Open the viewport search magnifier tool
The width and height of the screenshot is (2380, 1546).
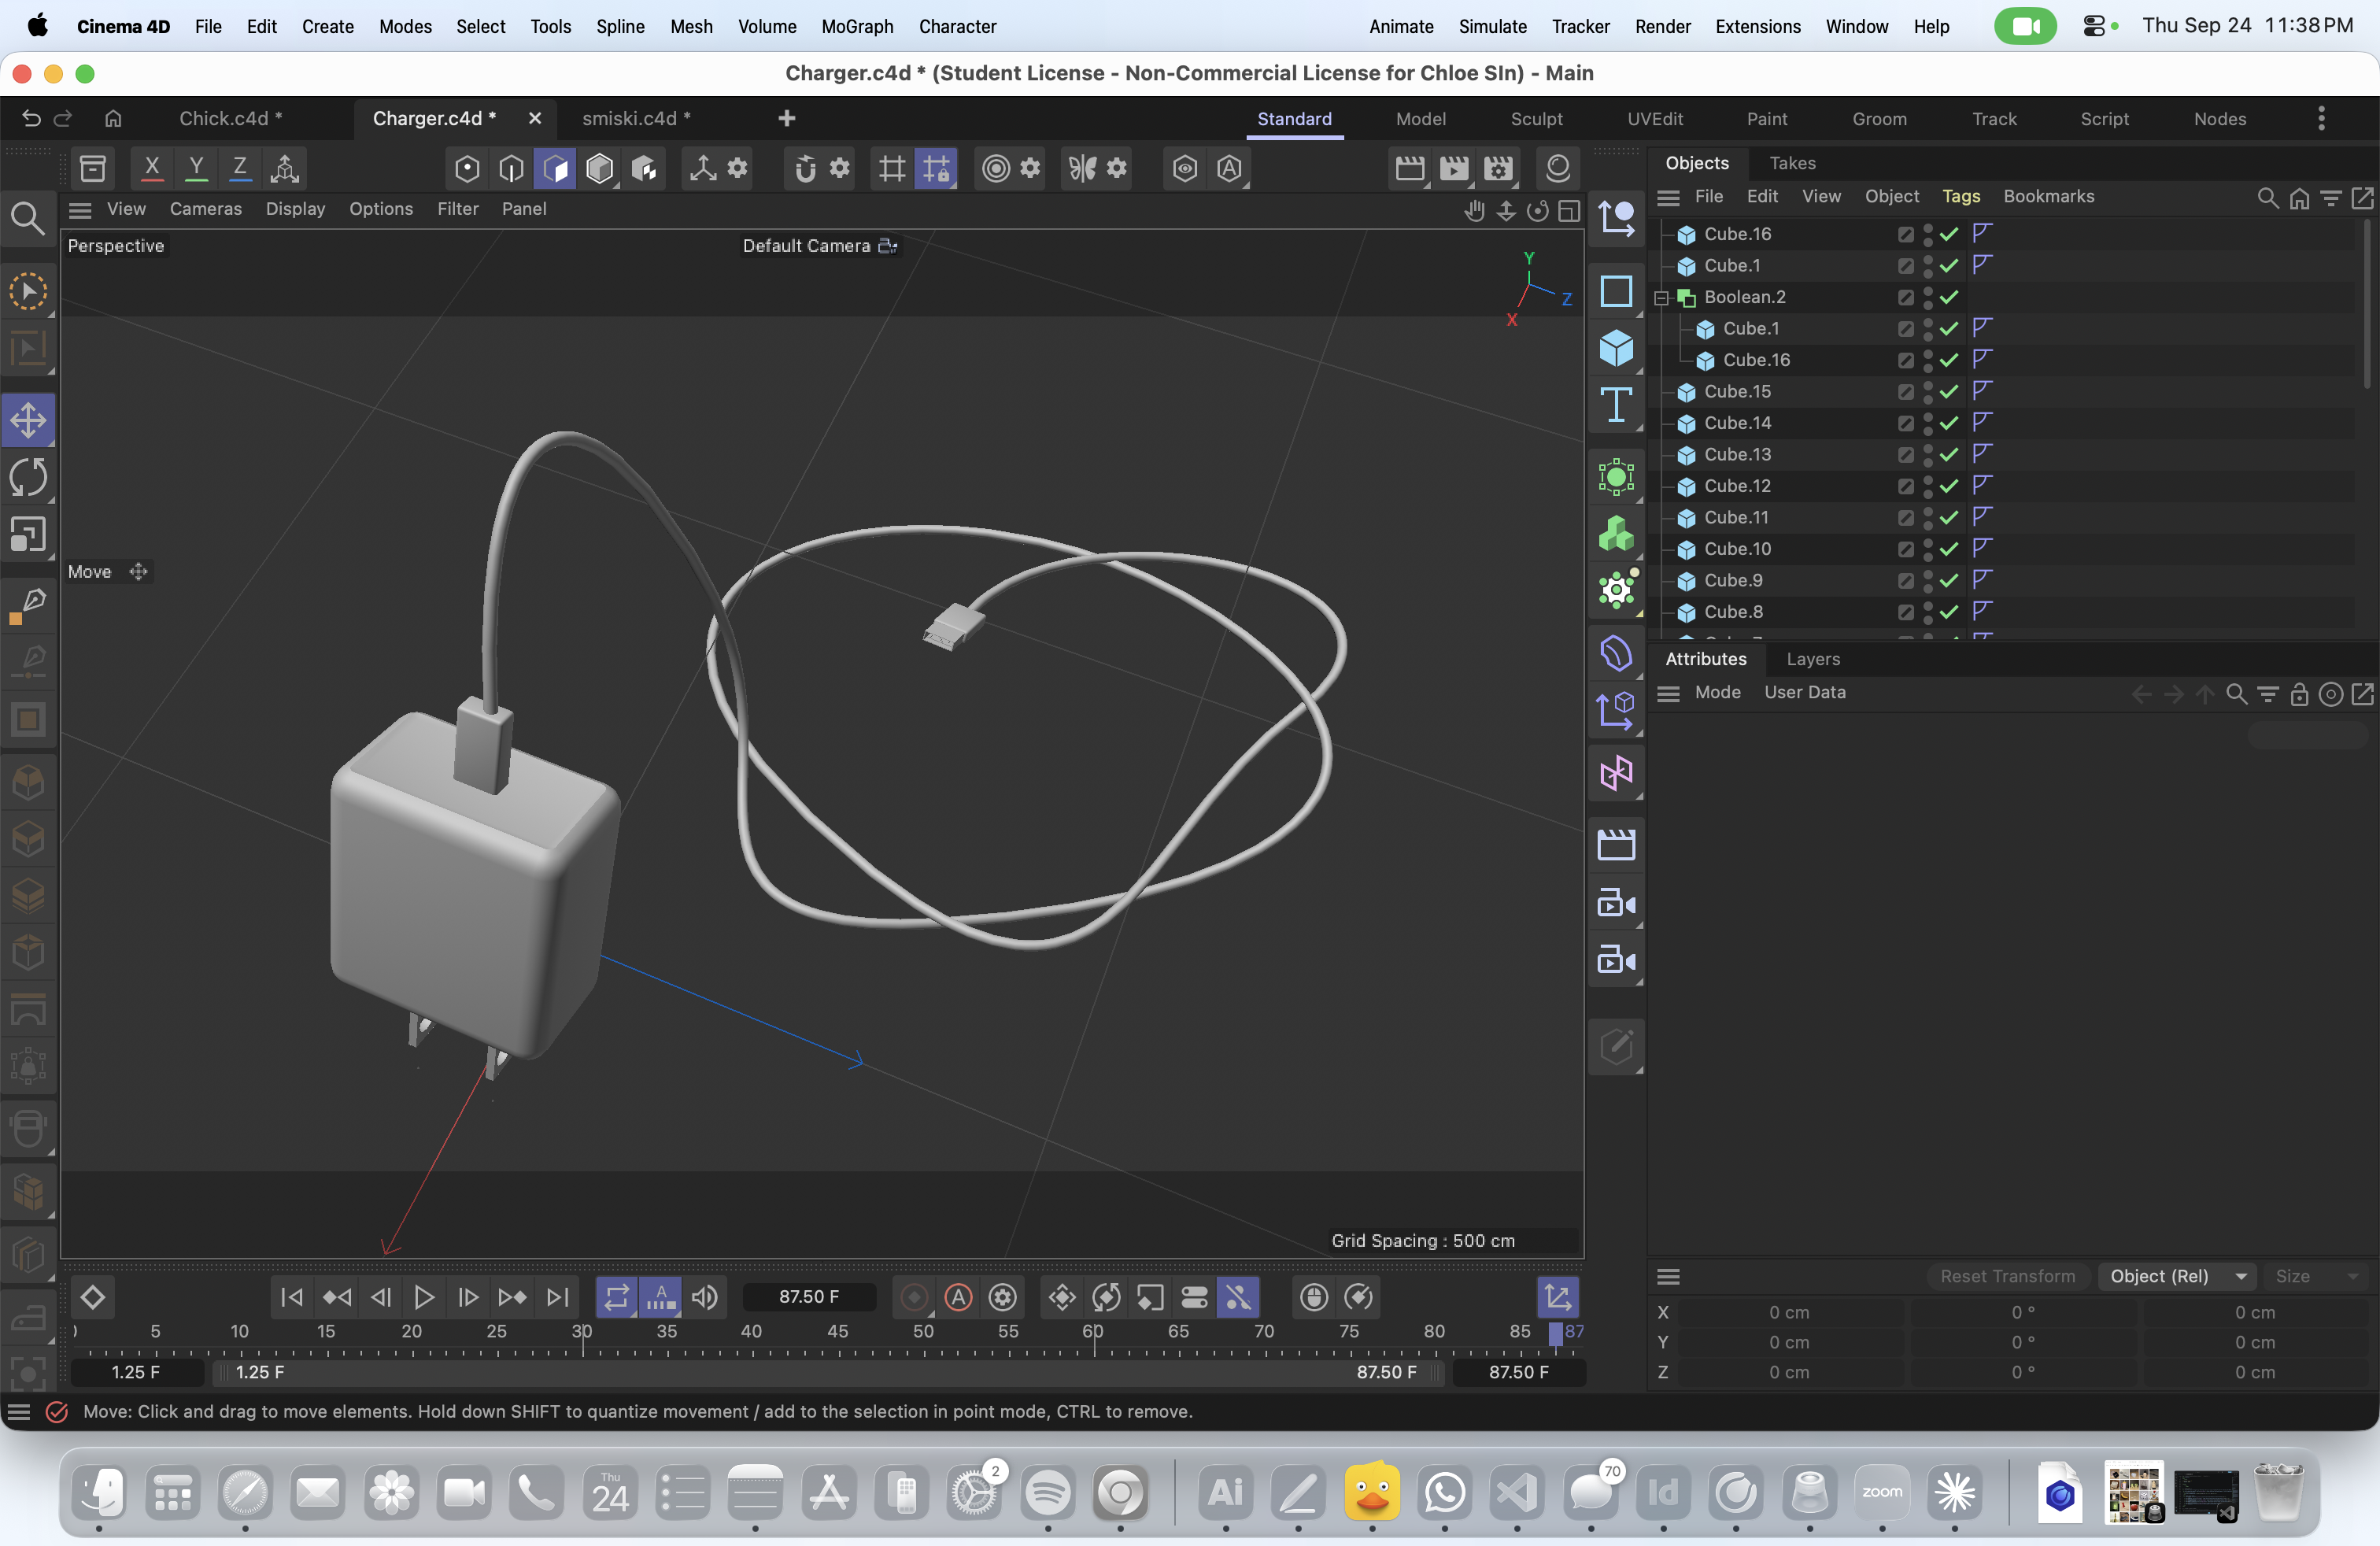click(x=27, y=218)
